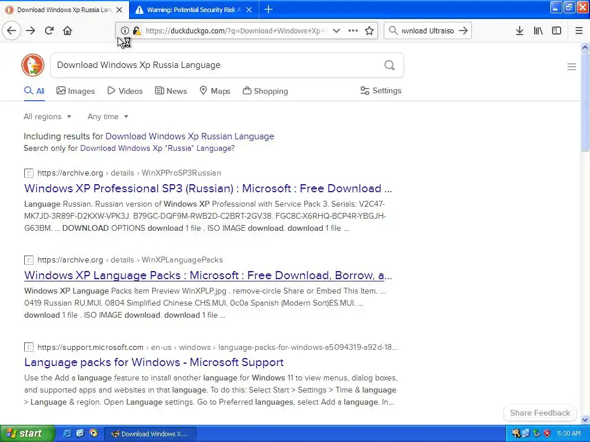This screenshot has width=590, height=442.
Task: Open the Firefox home page icon
Action: point(67,31)
